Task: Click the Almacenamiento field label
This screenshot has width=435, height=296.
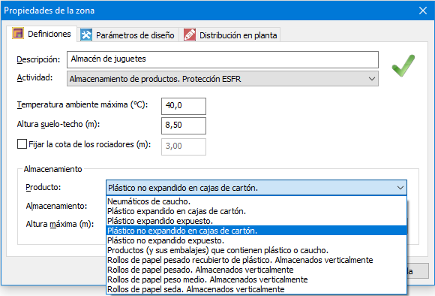Action: tap(56, 206)
